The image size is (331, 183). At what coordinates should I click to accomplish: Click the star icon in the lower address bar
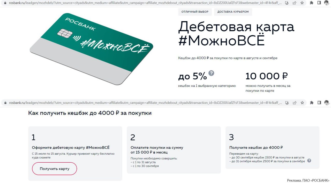302,103
